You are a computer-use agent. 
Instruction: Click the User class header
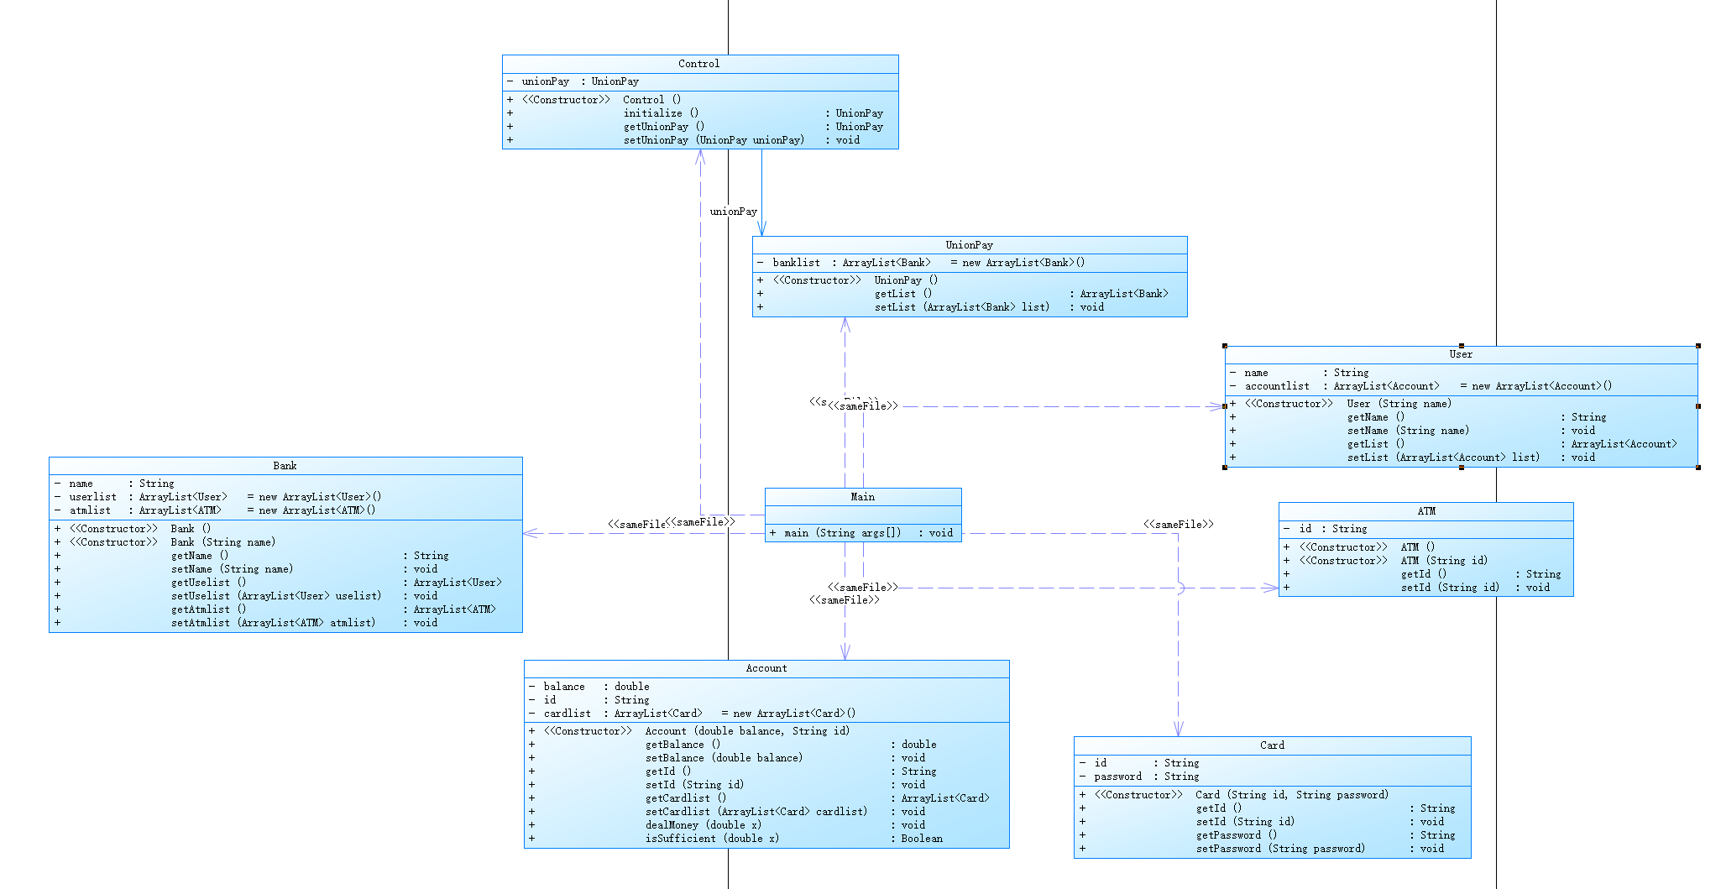point(1461,354)
